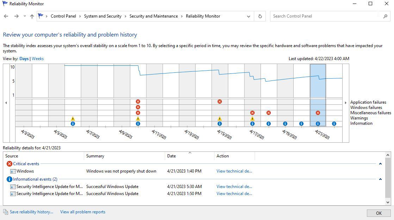Refresh the Reliability Monitor page

[260, 16]
